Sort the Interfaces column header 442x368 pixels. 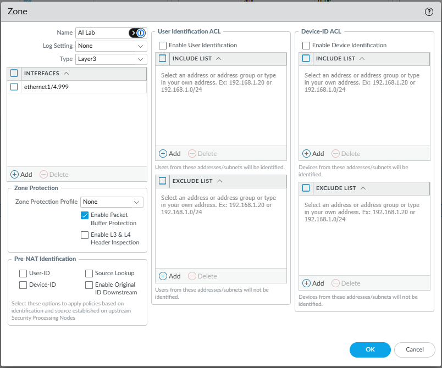pos(84,74)
